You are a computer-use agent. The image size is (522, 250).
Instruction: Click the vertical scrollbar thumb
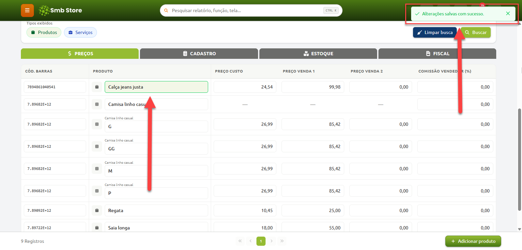520,159
